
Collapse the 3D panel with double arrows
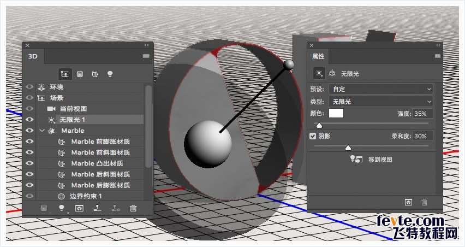pyautogui.click(x=146, y=45)
